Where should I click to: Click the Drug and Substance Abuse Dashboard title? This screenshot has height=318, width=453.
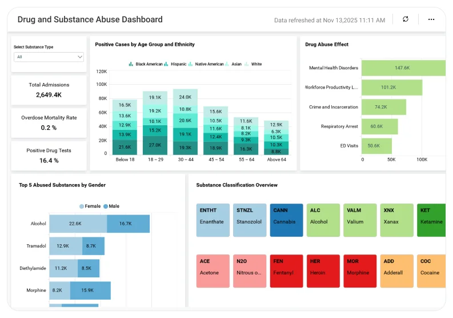click(x=90, y=19)
